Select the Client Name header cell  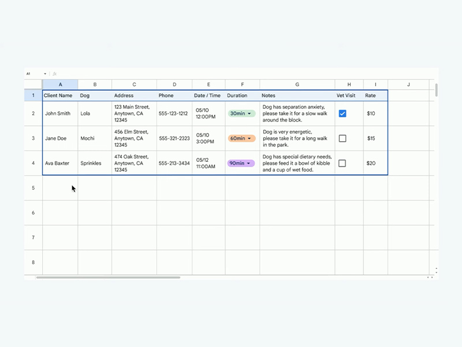(60, 95)
